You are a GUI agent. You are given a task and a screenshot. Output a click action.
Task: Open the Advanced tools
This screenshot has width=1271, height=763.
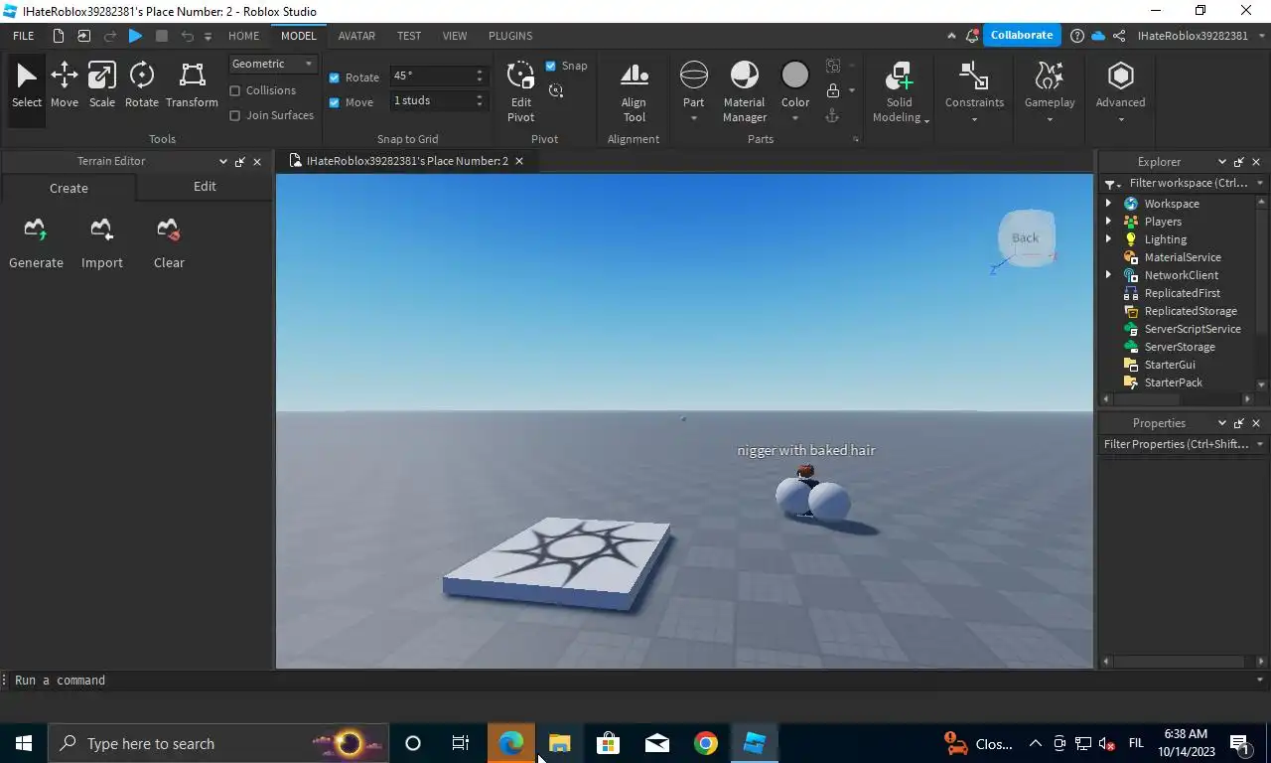[x=1120, y=91]
